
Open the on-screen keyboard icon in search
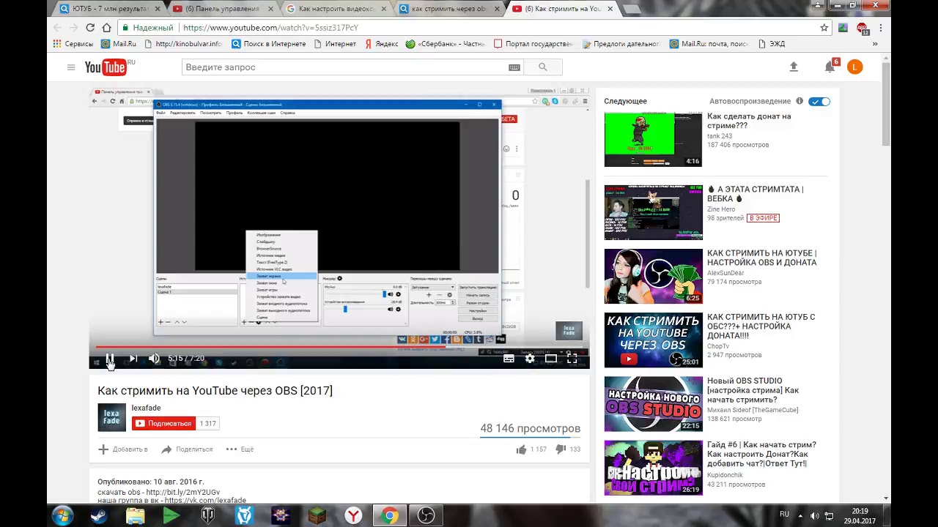[514, 67]
